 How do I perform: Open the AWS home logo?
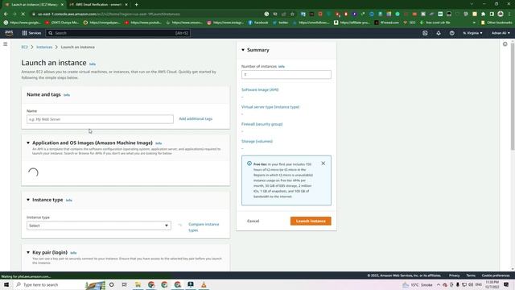coord(9,33)
